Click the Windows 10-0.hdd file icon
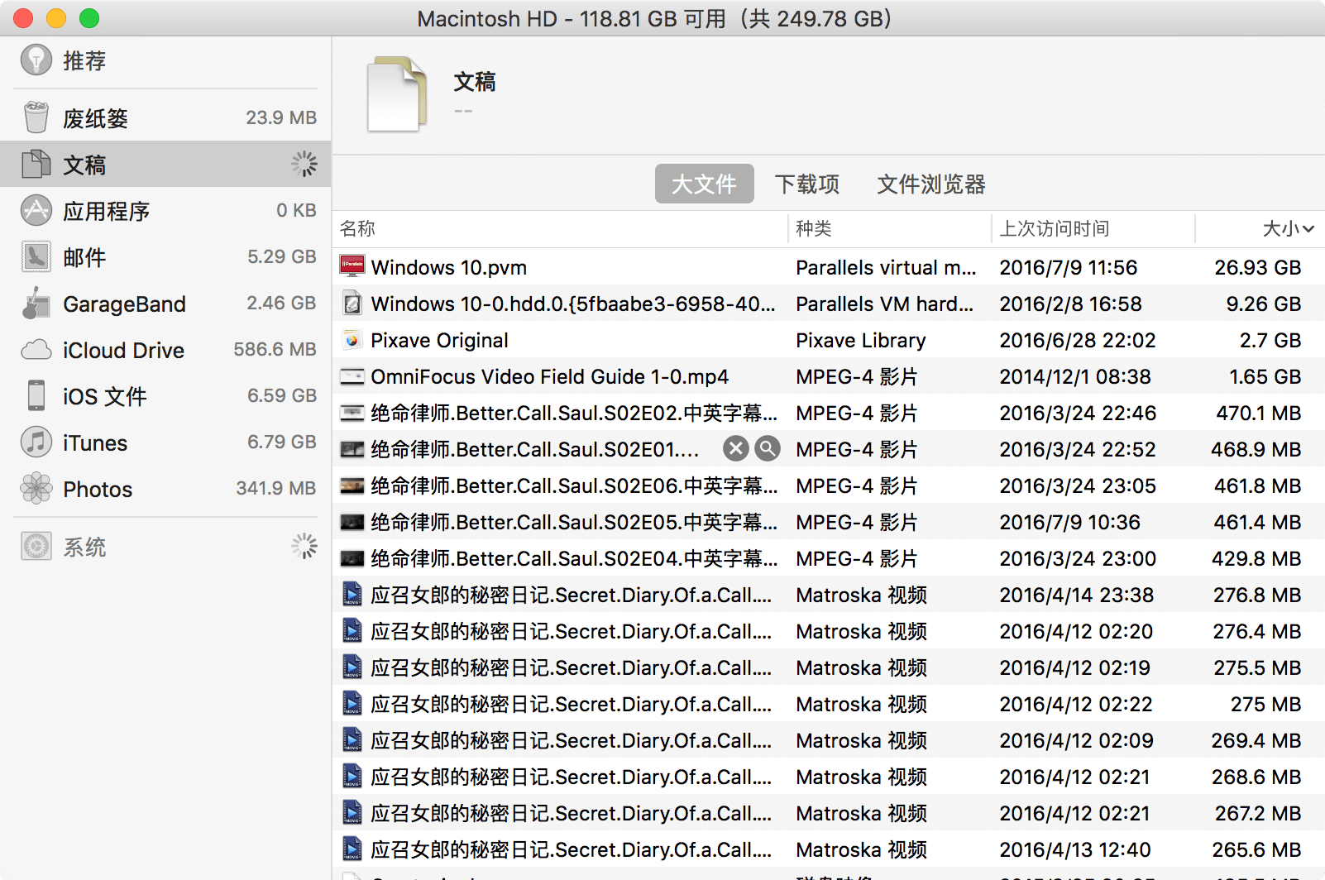Image resolution: width=1325 pixels, height=880 pixels. tap(352, 304)
